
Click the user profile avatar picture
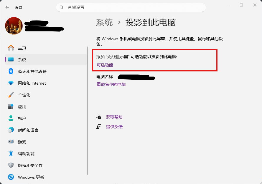14,26
